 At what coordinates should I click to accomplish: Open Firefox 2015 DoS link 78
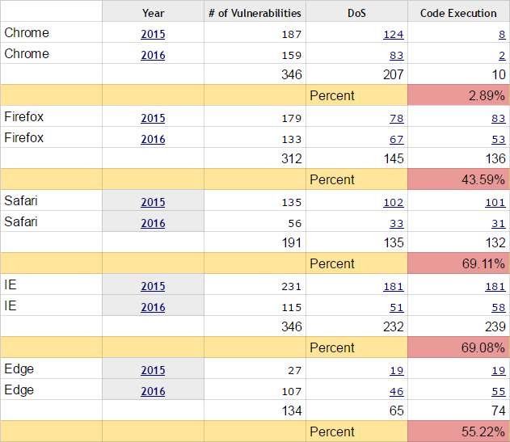pyautogui.click(x=397, y=118)
